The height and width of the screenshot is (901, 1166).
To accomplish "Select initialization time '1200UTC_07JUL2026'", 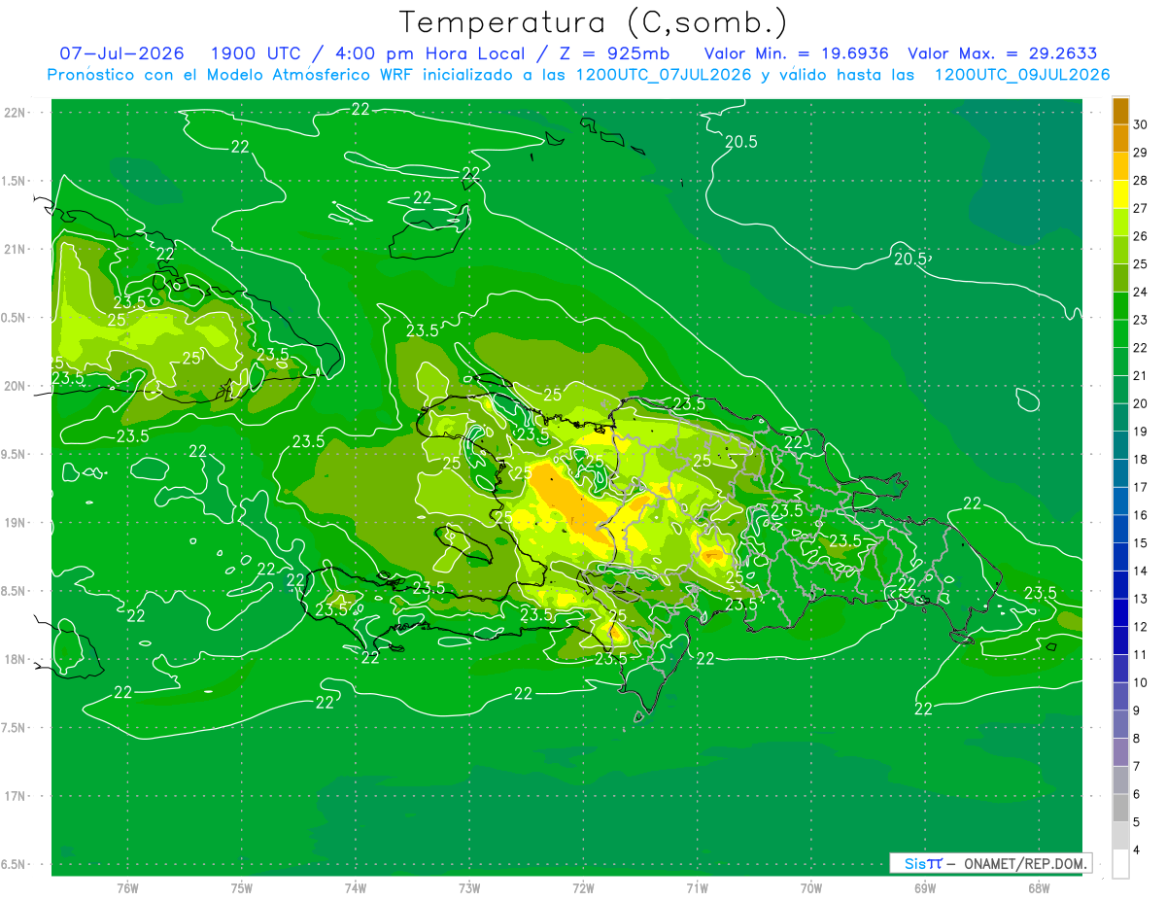I will tap(664, 75).
